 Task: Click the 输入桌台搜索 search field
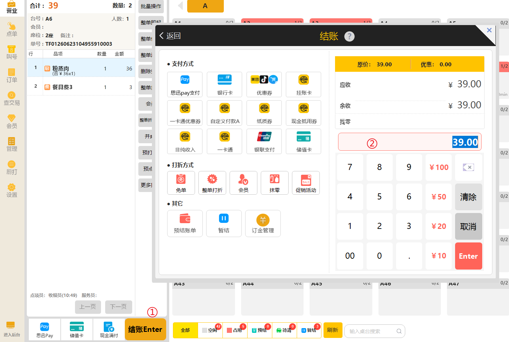(375, 331)
